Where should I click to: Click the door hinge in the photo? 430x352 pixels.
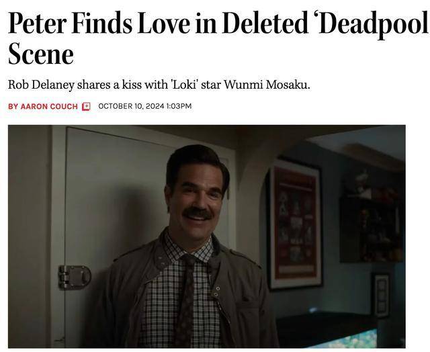(74, 276)
